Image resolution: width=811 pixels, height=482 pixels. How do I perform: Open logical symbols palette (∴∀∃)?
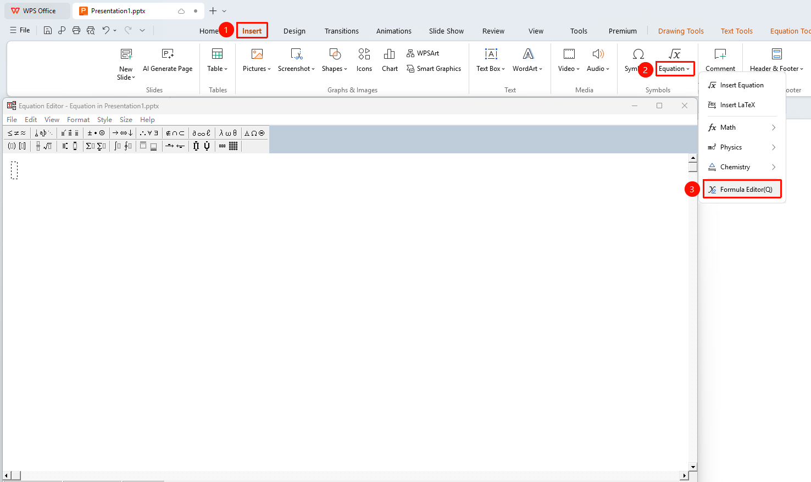click(x=149, y=133)
